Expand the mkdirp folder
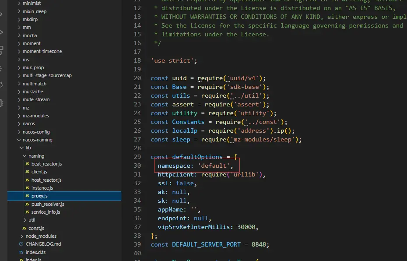Viewport: 407px width, 261px height. pyautogui.click(x=19, y=19)
